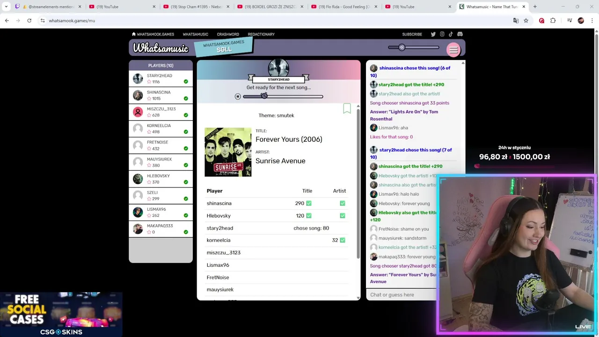599x337 pixels.
Task: Click the PLAYERS (10) header
Action: pyautogui.click(x=161, y=66)
